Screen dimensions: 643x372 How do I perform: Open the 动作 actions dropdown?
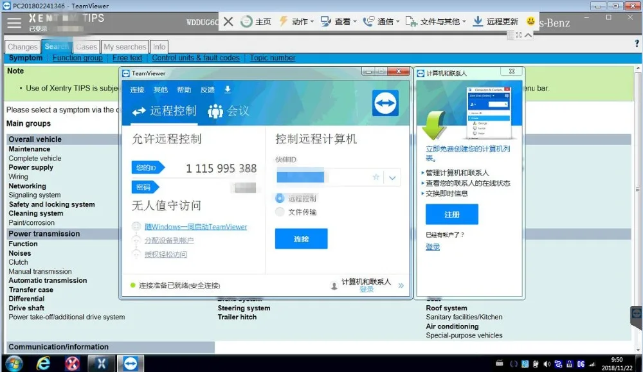point(296,22)
